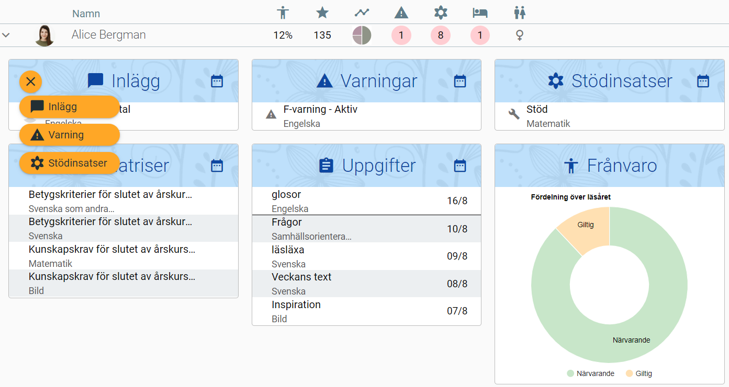The width and height of the screenshot is (729, 387).
Task: Close the orange quick-add menu
Action: (31, 81)
